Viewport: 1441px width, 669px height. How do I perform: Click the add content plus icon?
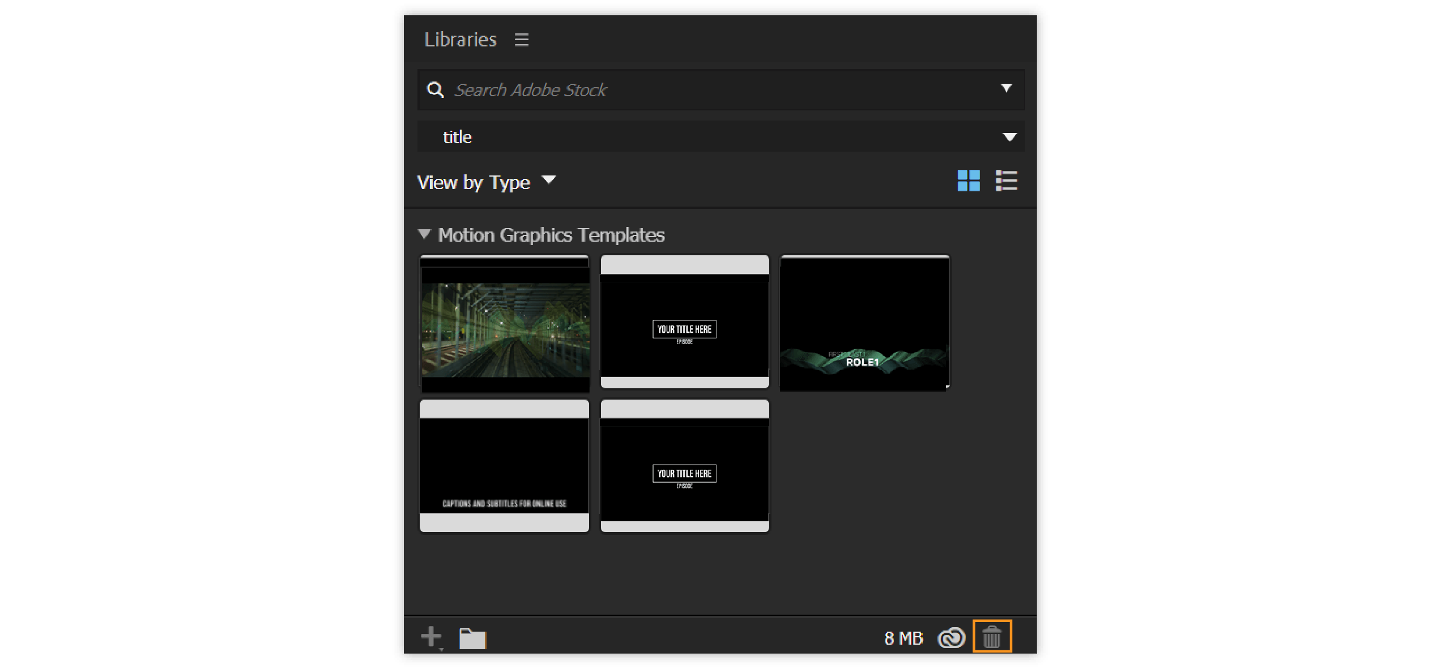pos(430,637)
